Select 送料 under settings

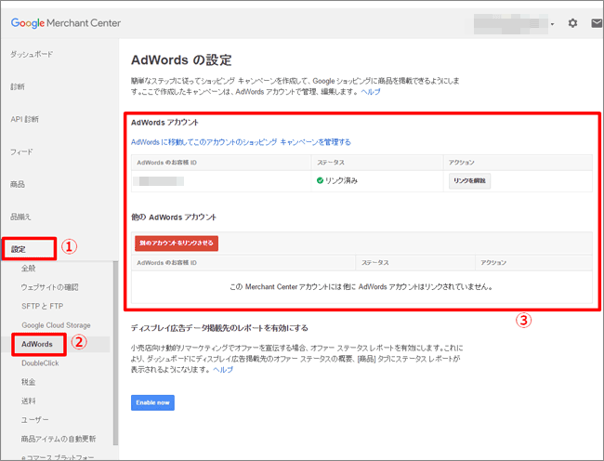(x=29, y=401)
